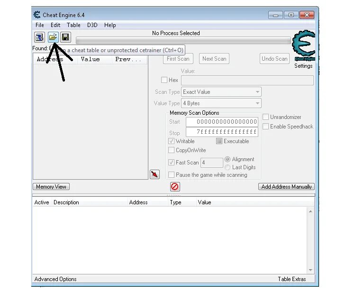
Task: Click the Prev... column header
Action: point(129,59)
